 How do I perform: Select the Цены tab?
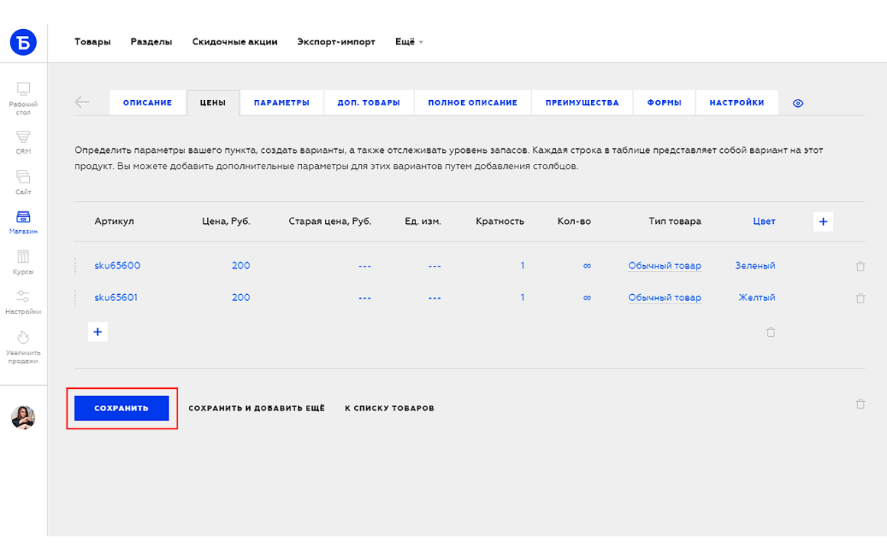tap(213, 103)
